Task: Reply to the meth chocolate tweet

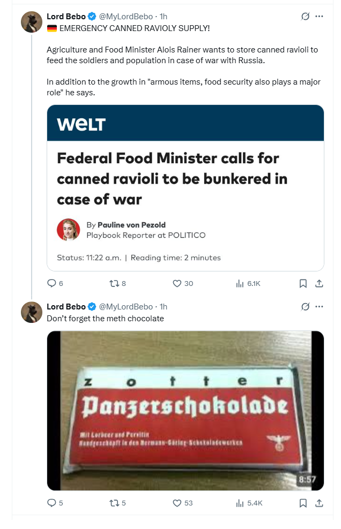Action: point(52,503)
